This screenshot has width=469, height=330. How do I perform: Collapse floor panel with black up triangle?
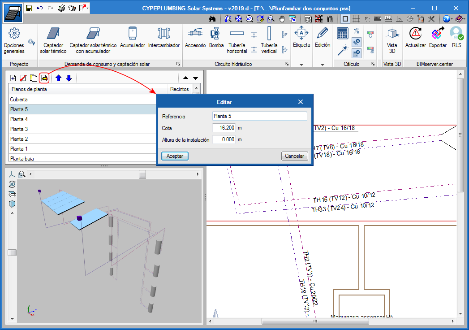186,78
